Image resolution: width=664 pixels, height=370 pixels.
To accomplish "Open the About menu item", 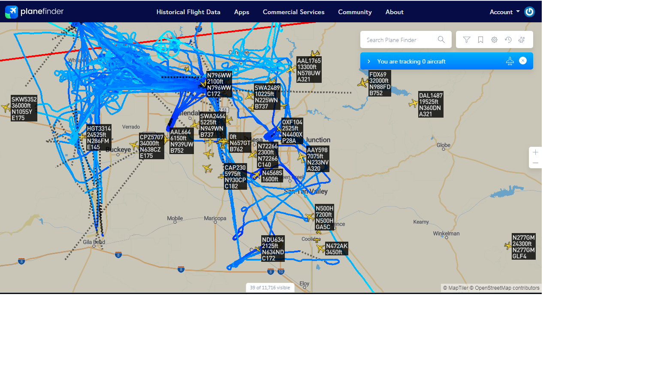I will click(394, 12).
